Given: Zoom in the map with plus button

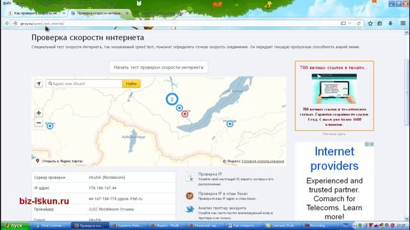Looking at the screenshot, I should tap(38, 113).
